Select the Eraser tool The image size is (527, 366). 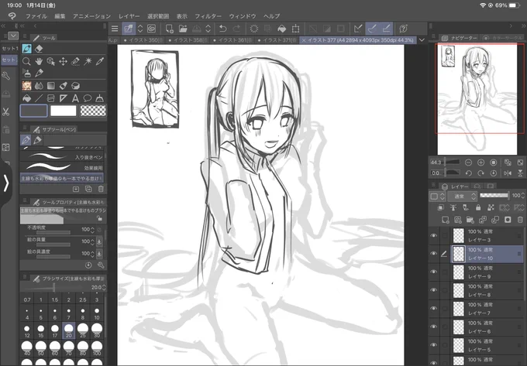[39, 49]
